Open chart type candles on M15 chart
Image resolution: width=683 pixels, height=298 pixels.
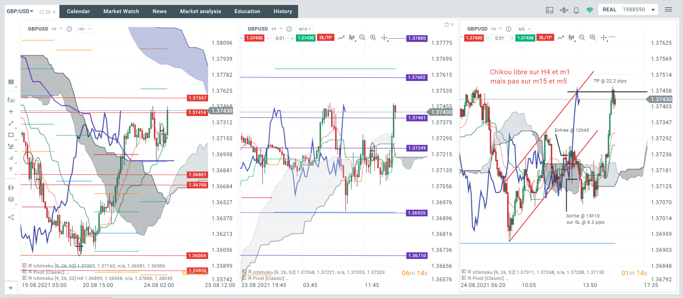click(x=352, y=37)
